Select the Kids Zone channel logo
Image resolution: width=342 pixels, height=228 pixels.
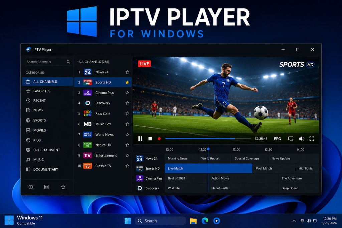pos(88,113)
